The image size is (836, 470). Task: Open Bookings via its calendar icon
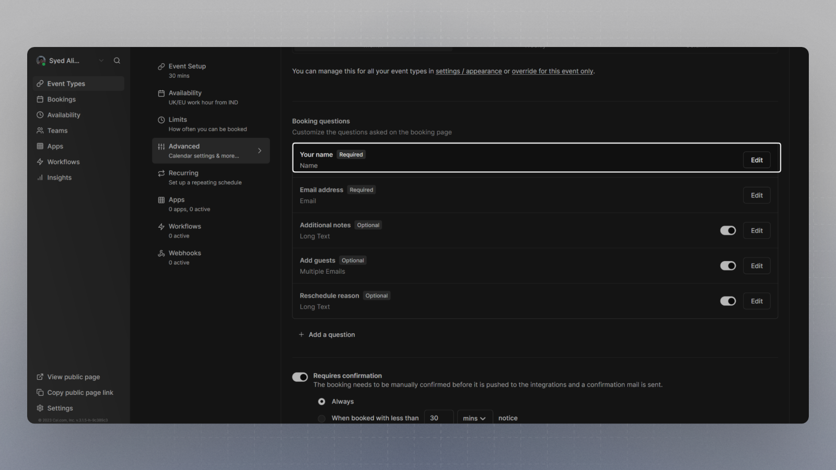click(40, 99)
